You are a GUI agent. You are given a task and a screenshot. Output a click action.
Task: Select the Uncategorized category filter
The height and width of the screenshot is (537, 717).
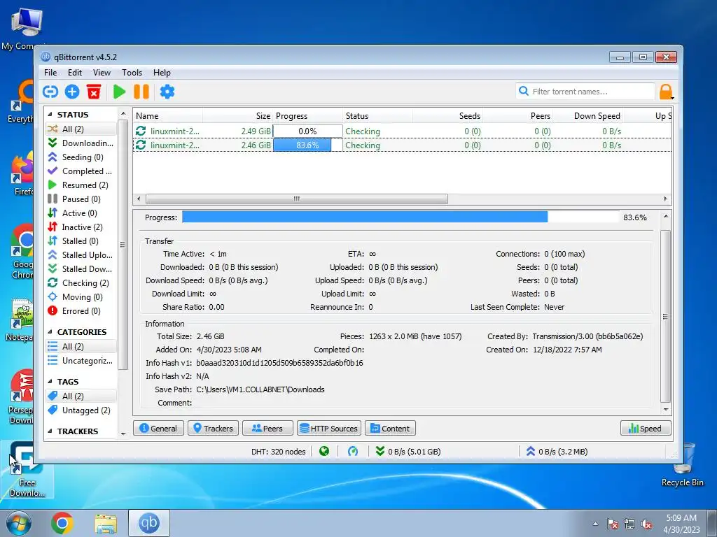(x=81, y=361)
